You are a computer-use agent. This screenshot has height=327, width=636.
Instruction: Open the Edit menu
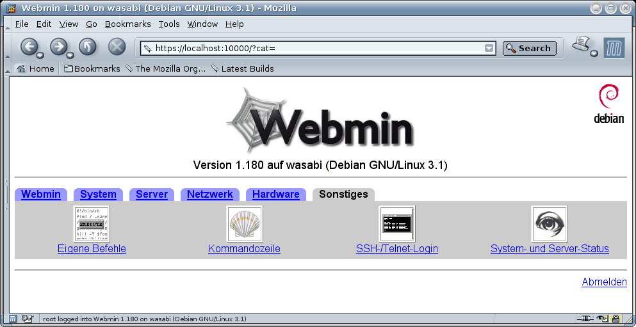pyautogui.click(x=44, y=24)
